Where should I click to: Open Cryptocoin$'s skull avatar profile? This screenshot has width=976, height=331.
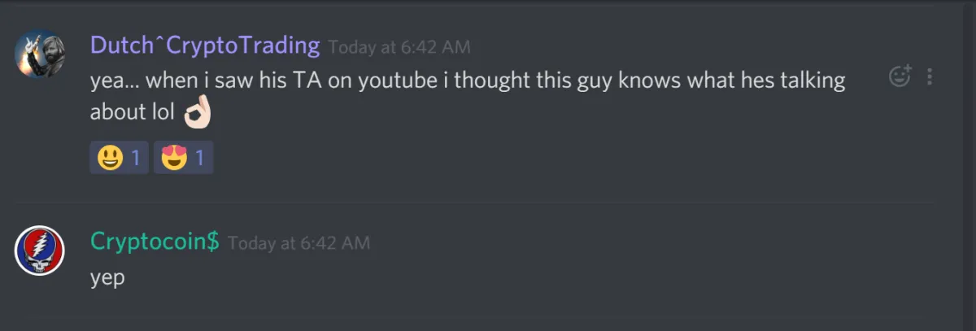click(39, 251)
